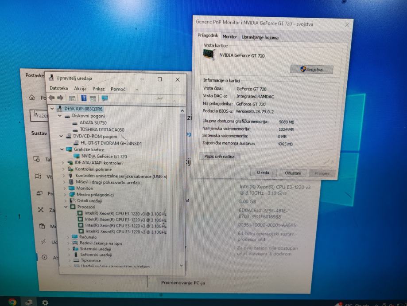Click the display adapter icon of NVIDIA GeForce GT 720 tree row
The height and width of the screenshot is (306, 407).
point(77,156)
